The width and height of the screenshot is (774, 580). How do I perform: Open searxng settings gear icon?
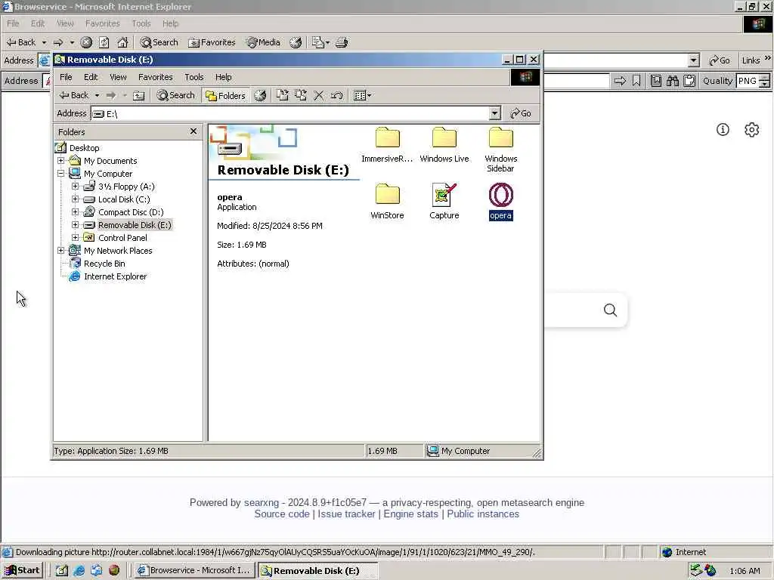point(751,130)
